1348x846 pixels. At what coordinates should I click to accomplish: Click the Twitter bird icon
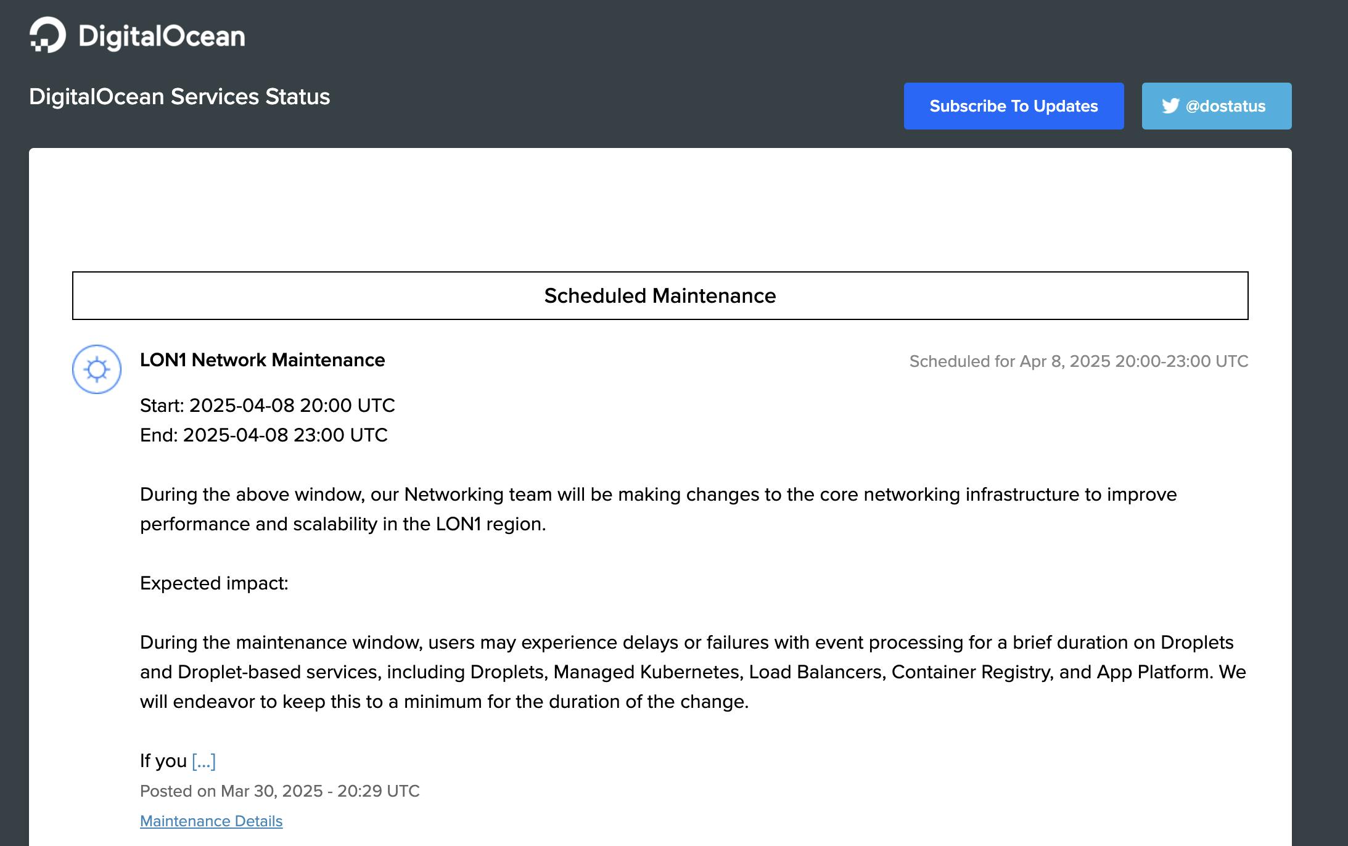pos(1170,106)
